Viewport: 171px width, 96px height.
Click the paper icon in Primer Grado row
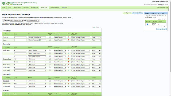click(50, 50)
